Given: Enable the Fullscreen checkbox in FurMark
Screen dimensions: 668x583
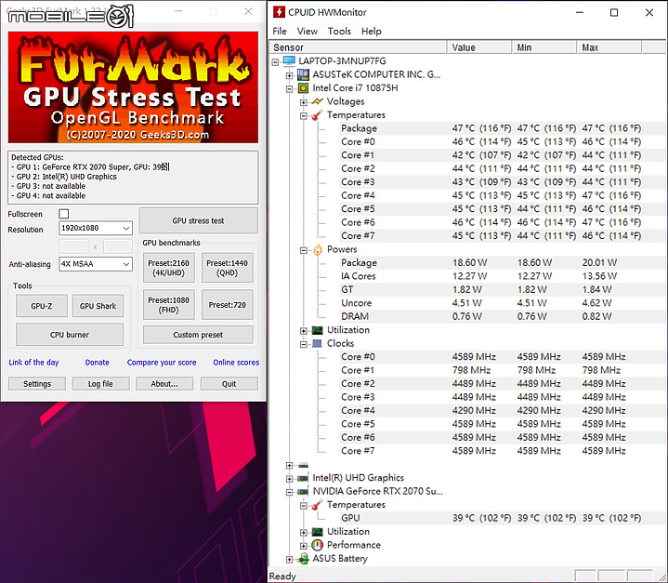Looking at the screenshot, I should [64, 214].
